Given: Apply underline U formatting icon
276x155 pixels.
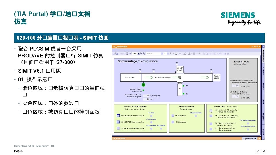Looking at the screenshot, I should click(x=176, y=53).
